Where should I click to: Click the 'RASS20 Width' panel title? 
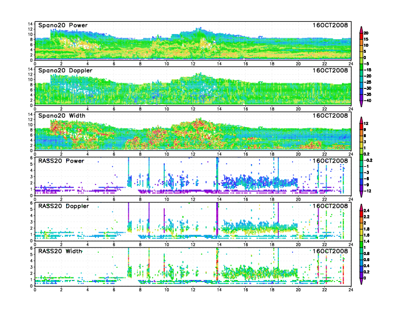point(60,251)
